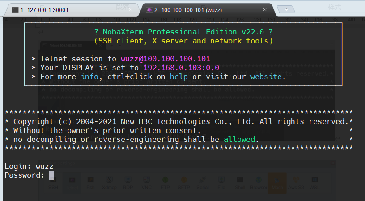The image size is (365, 201).
Task: Click the MobaXterm Professional Edition v22.0 title
Action: pos(183,32)
